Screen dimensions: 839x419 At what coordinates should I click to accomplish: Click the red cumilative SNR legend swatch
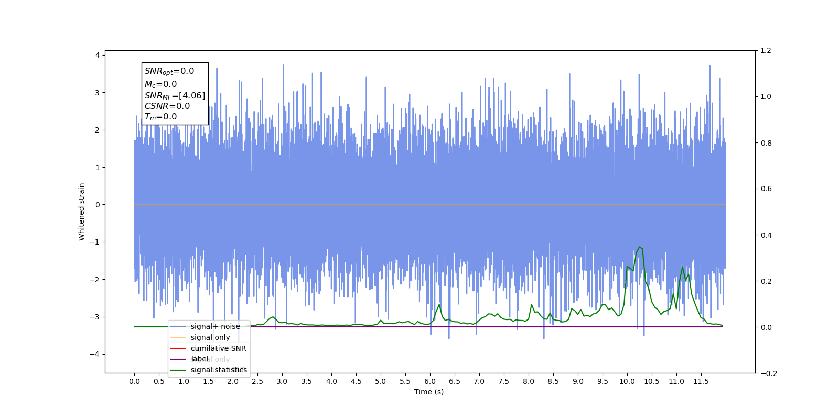(178, 348)
